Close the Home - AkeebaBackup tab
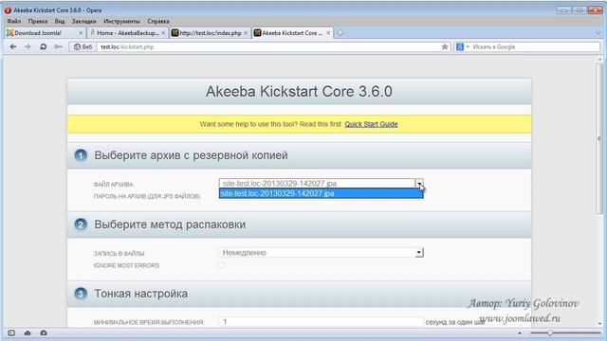The image size is (607, 341). pos(163,33)
